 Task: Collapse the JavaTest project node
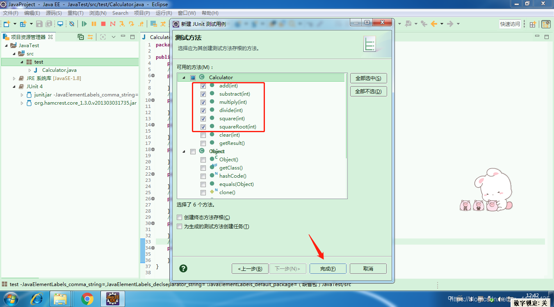(x=7, y=46)
